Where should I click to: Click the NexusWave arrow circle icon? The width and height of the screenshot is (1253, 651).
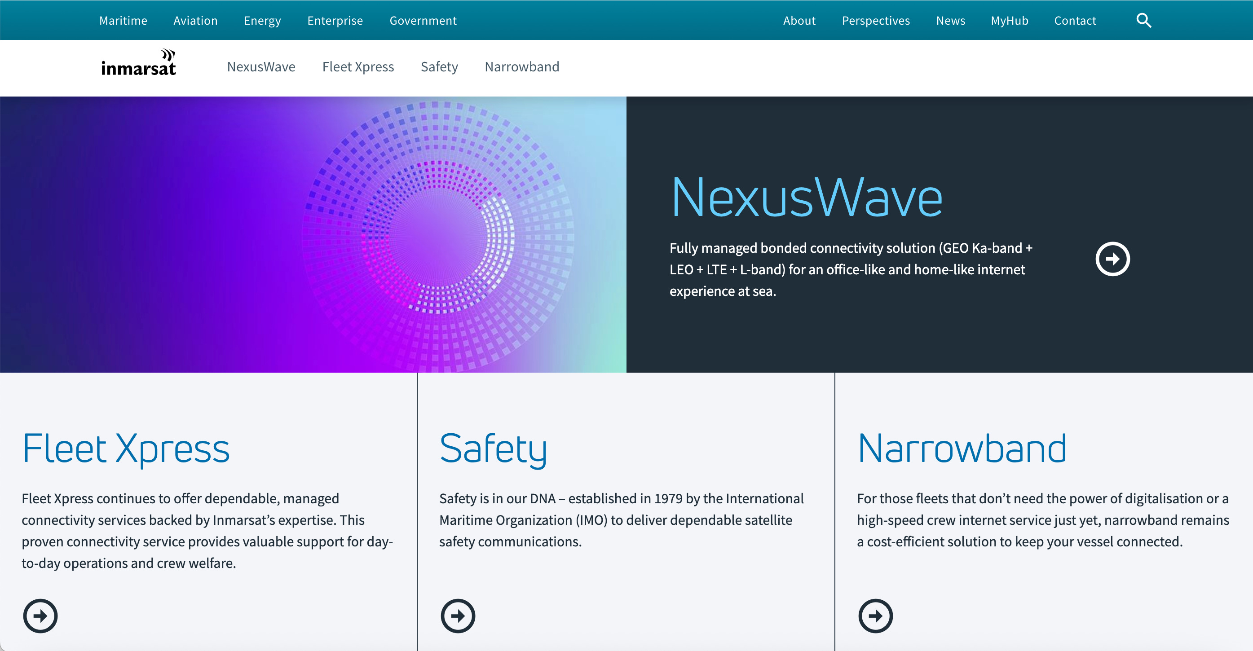click(x=1112, y=259)
